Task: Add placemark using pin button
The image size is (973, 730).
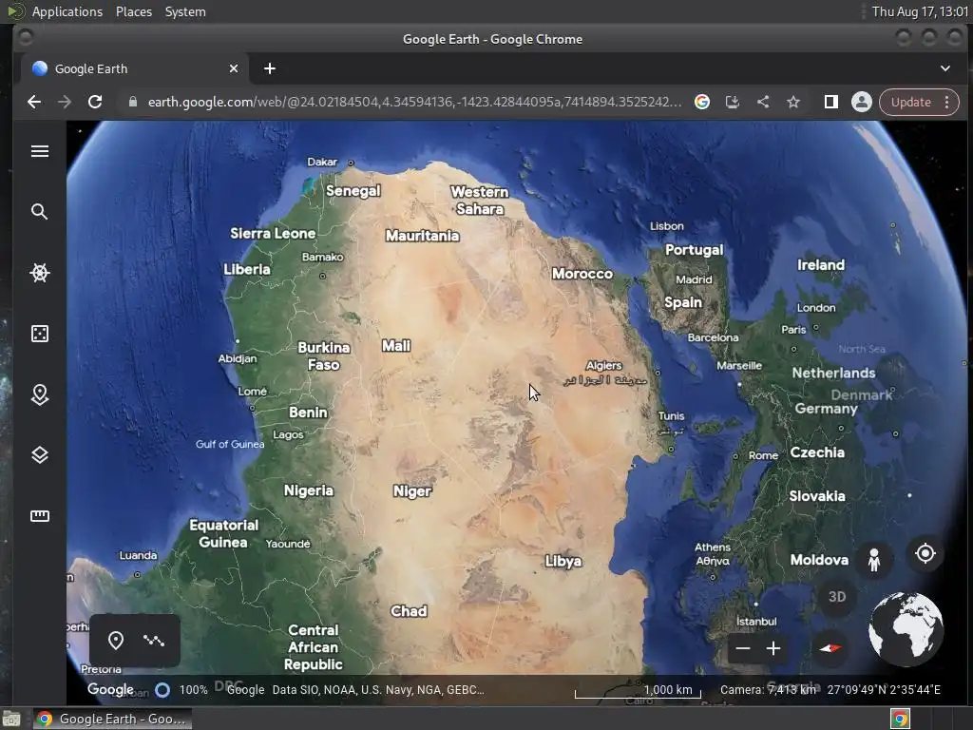Action: pyautogui.click(x=115, y=640)
